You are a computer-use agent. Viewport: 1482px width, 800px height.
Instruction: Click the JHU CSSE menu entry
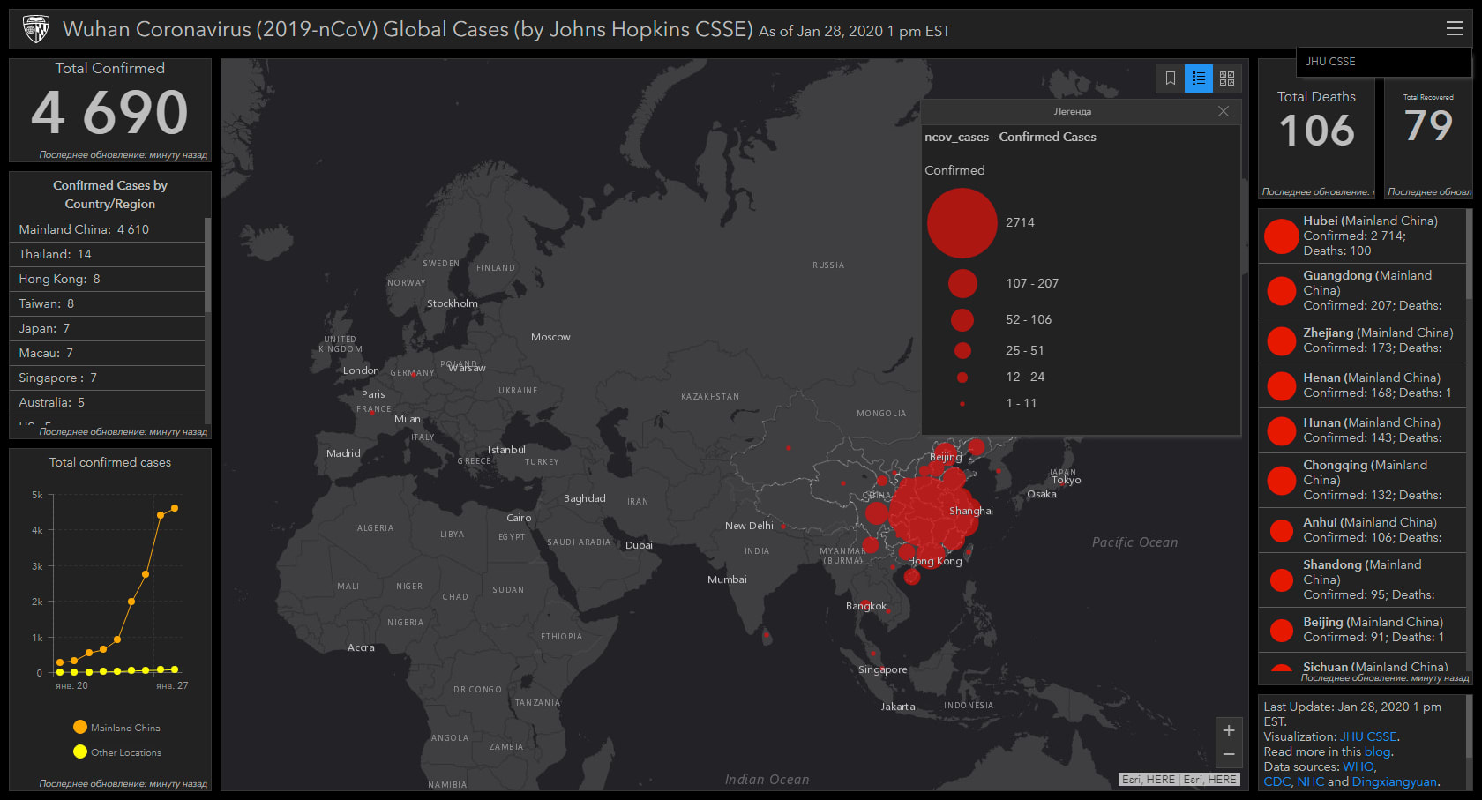coord(1383,62)
